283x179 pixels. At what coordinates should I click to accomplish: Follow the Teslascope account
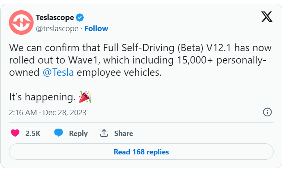click(96, 29)
